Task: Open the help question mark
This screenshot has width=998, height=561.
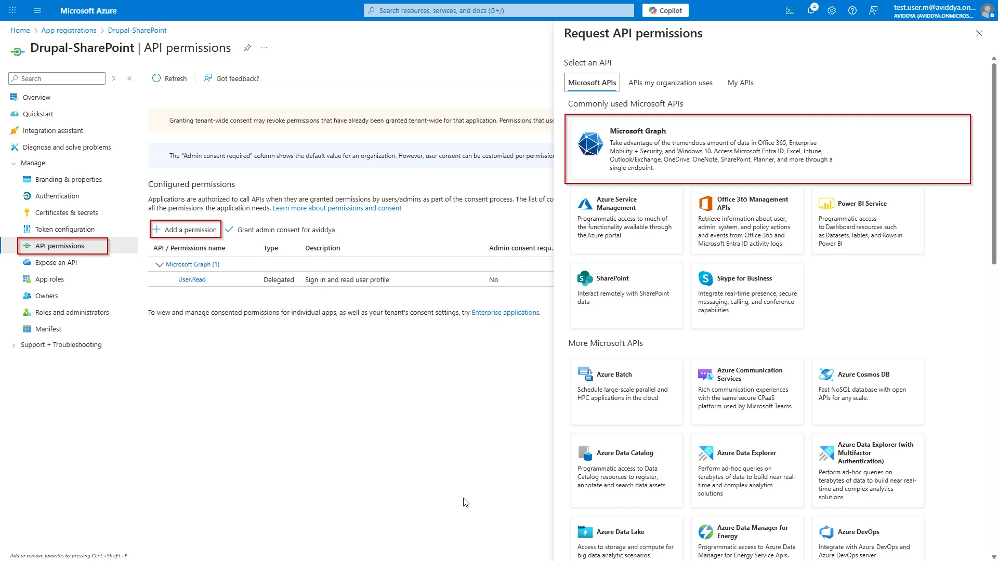Action: pyautogui.click(x=852, y=10)
